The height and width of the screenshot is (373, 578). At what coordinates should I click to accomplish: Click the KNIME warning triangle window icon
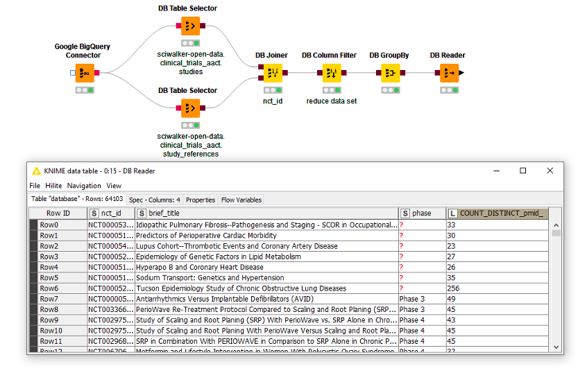(x=37, y=171)
